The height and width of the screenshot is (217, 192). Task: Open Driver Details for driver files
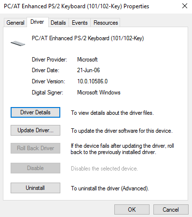coord(35,112)
